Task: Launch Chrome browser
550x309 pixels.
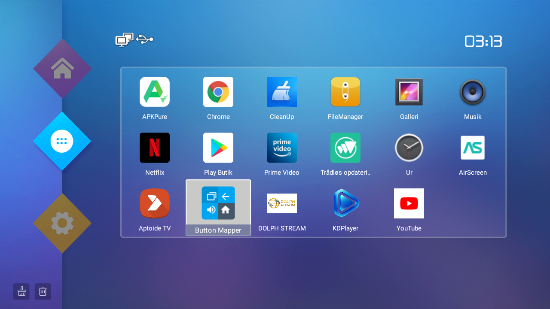Action: 218,92
